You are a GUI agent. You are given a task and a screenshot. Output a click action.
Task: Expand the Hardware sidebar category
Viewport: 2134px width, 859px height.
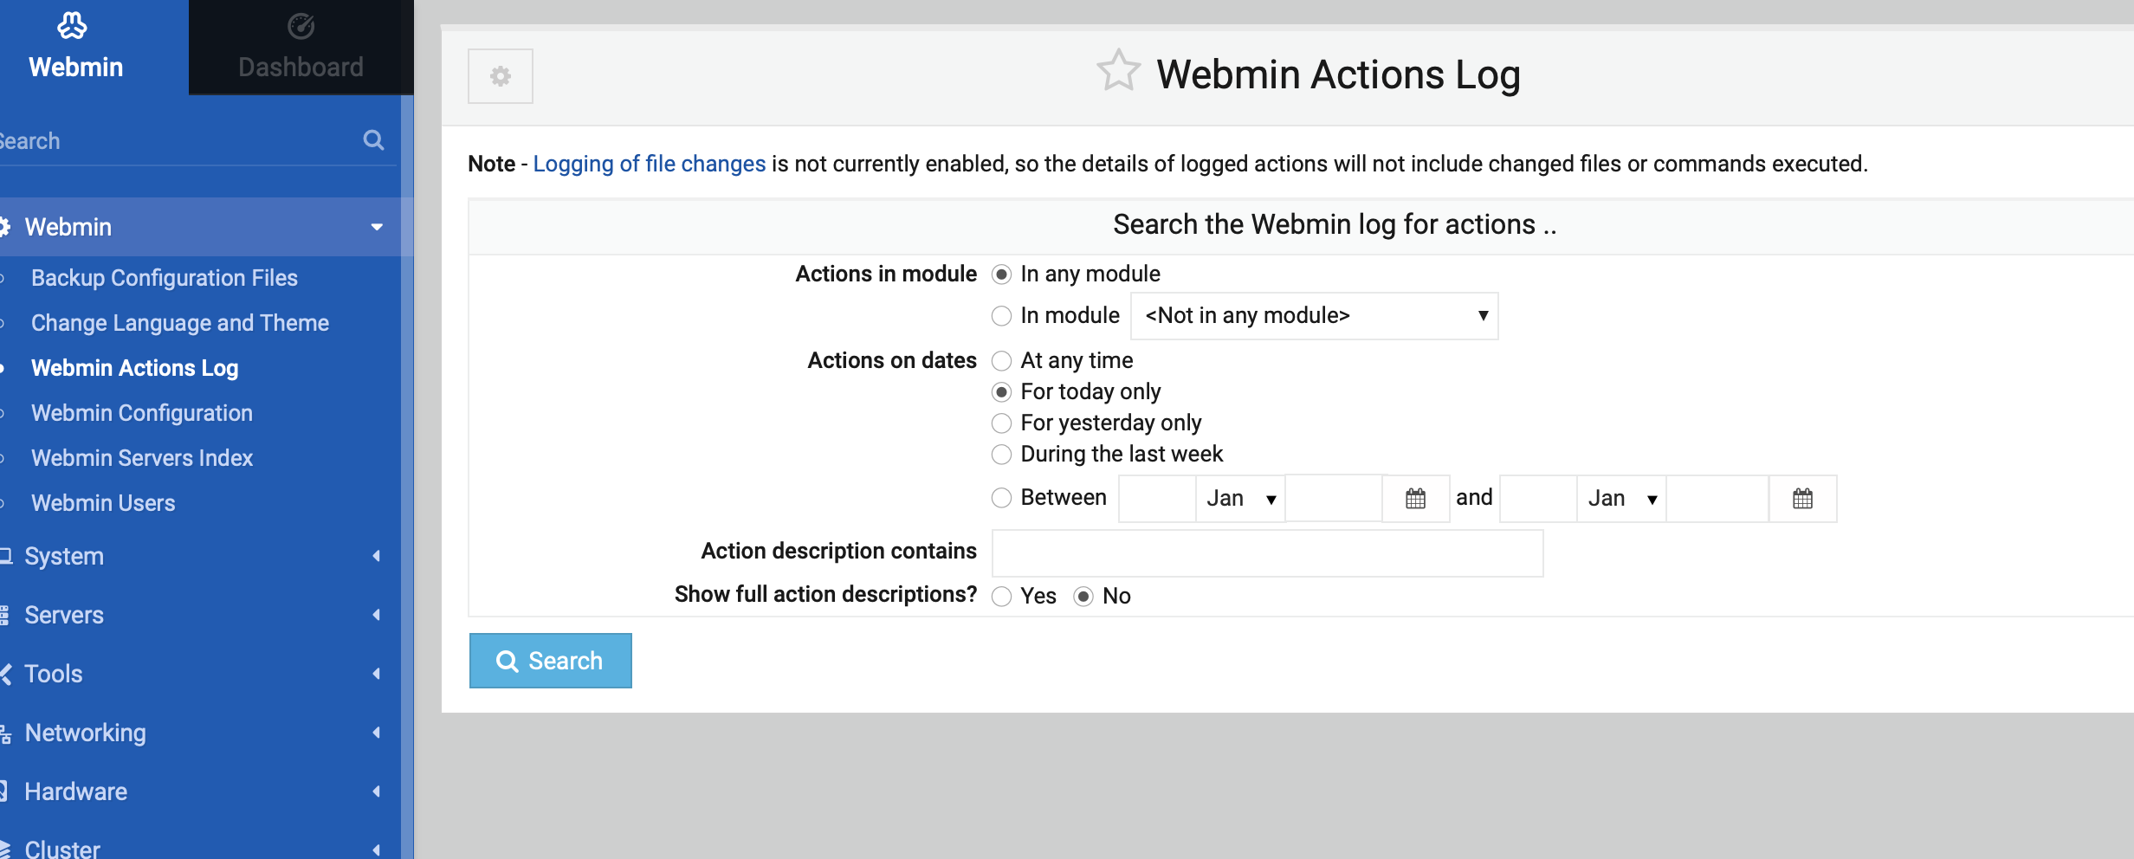200,791
